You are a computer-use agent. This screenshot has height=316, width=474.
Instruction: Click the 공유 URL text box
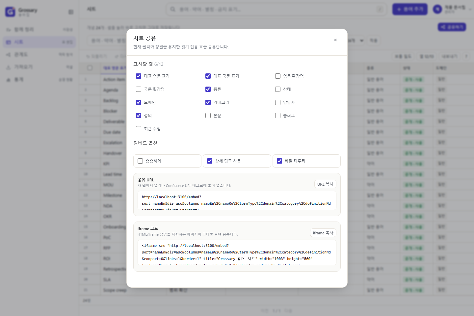(x=237, y=200)
